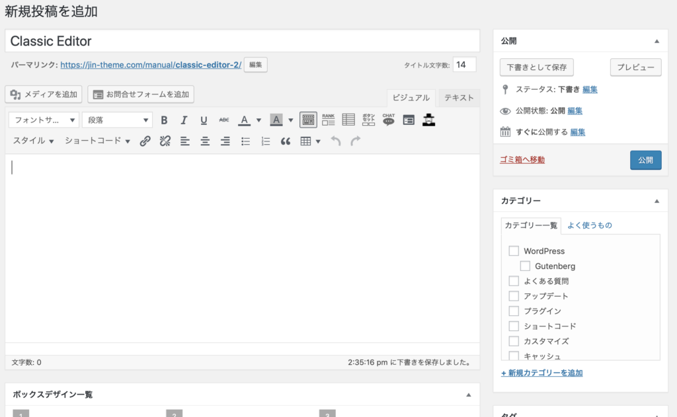Insert a RANK ranking block
Image resolution: width=677 pixels, height=417 pixels.
pyautogui.click(x=329, y=120)
